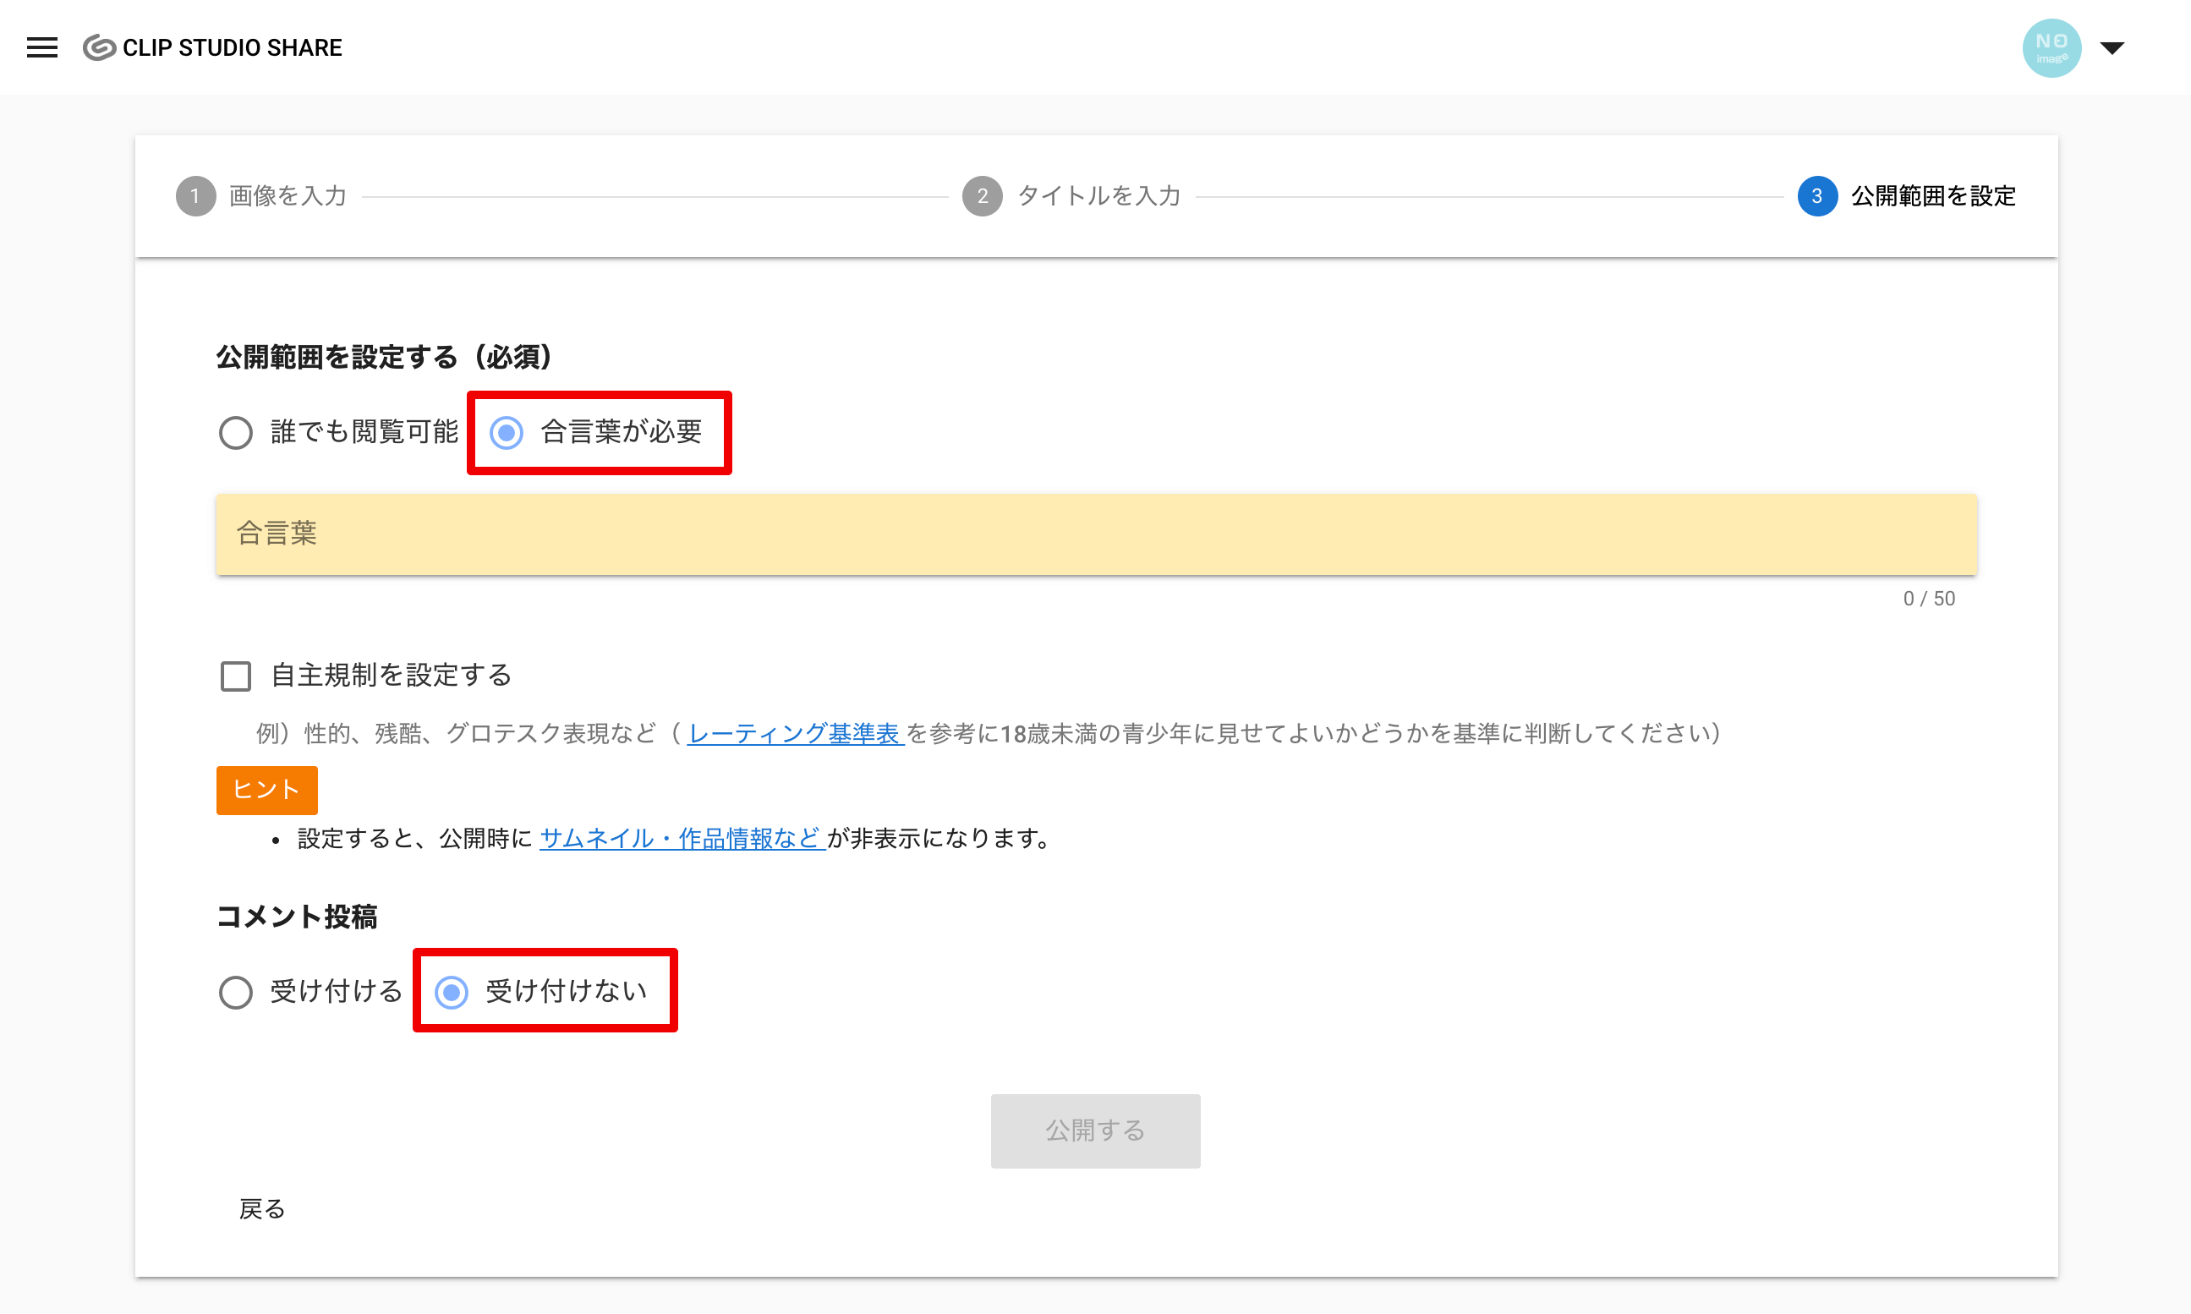
Task: Click the NO image profile avatar
Action: pos(2051,48)
